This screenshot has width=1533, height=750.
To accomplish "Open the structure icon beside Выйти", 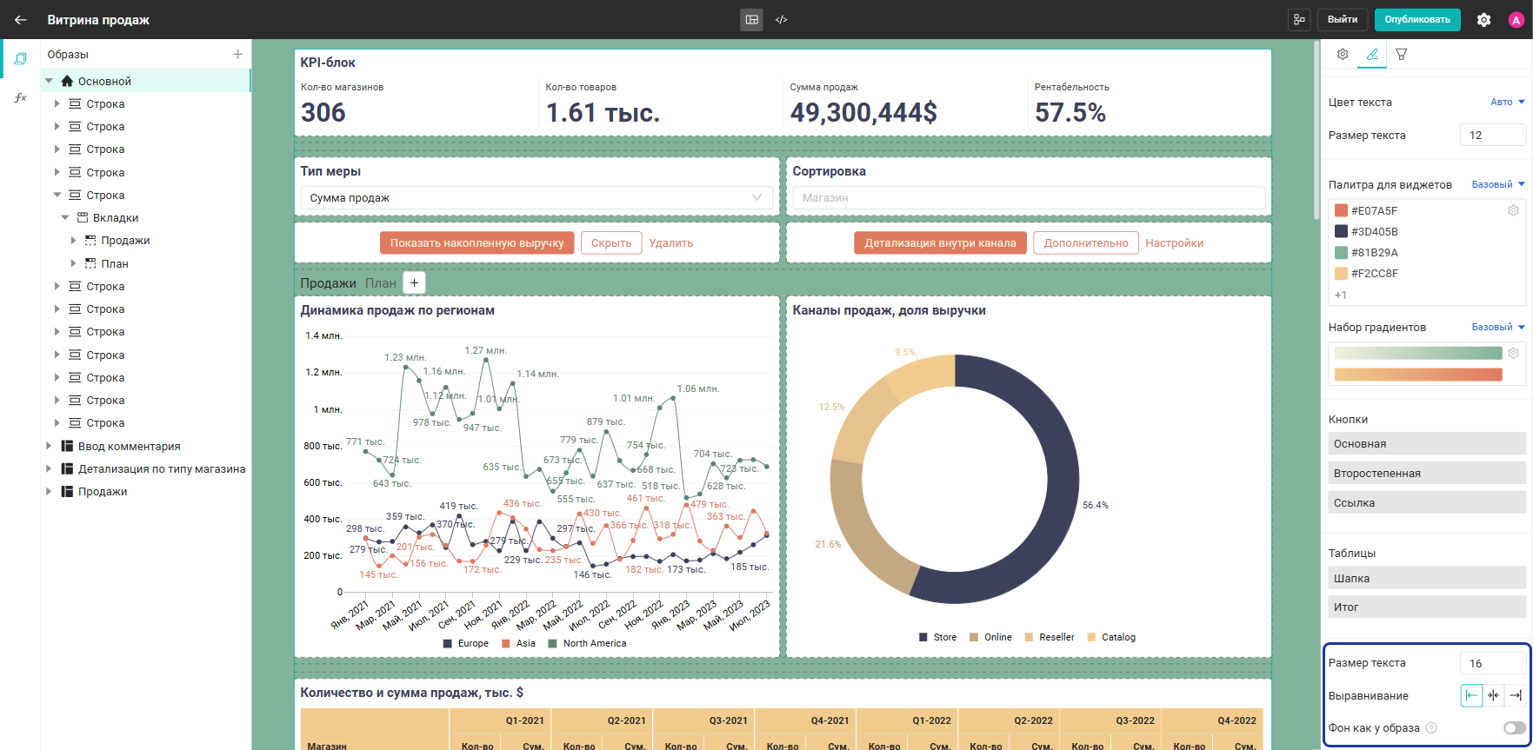I will point(1299,20).
